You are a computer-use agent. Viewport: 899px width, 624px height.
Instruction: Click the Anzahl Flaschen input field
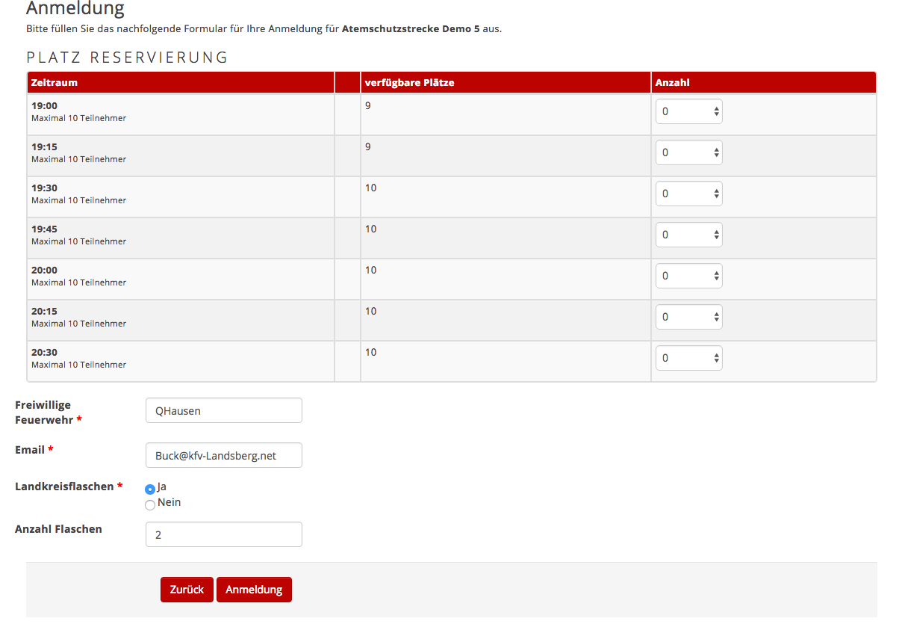click(223, 534)
